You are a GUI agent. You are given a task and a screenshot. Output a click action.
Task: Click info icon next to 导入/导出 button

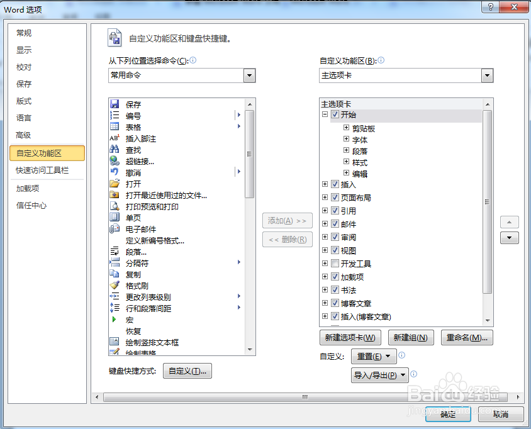click(x=413, y=374)
